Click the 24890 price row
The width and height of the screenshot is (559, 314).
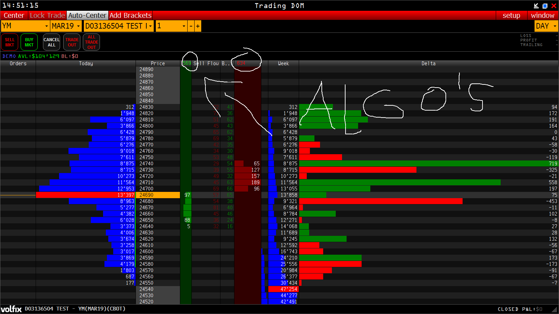pos(158,69)
